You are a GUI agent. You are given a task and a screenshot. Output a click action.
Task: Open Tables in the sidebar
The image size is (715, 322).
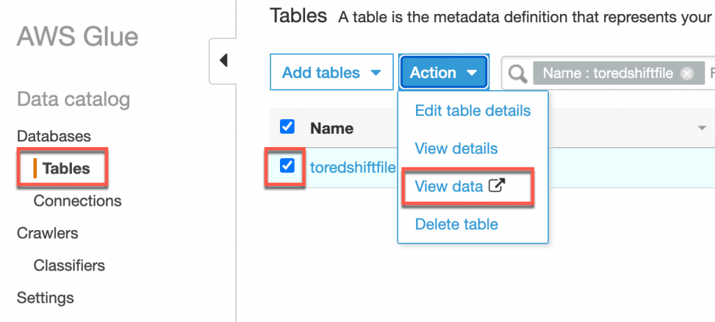pyautogui.click(x=66, y=168)
